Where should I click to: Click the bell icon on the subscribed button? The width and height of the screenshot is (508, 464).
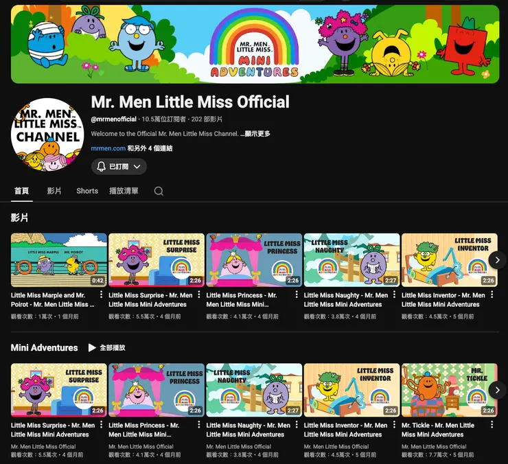pos(102,167)
